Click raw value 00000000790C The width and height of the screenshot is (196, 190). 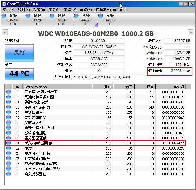[x=173, y=118]
